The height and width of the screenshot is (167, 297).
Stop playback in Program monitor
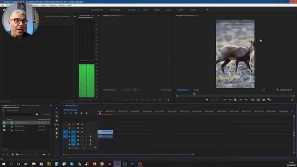[235, 100]
